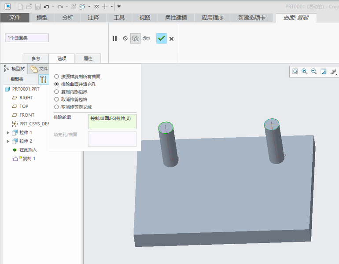Switch to the 工具 ribbon tab
The width and height of the screenshot is (339, 264).
(119, 18)
